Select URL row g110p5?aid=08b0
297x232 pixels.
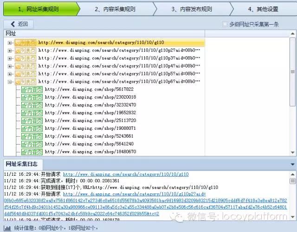tap(119, 73)
